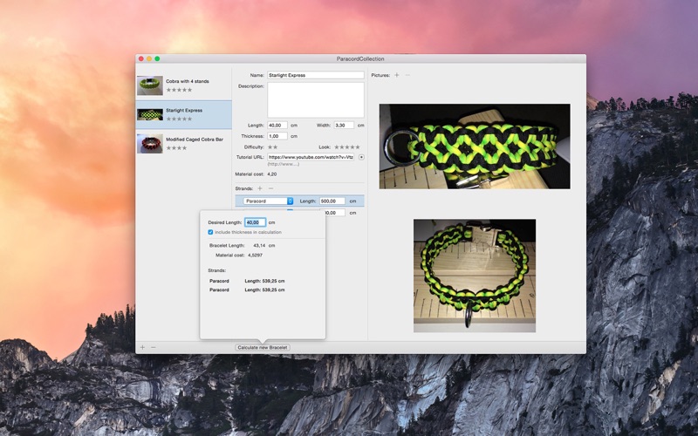Click Bracelet Length value 43,14
This screenshot has height=436, width=698.
tap(259, 246)
